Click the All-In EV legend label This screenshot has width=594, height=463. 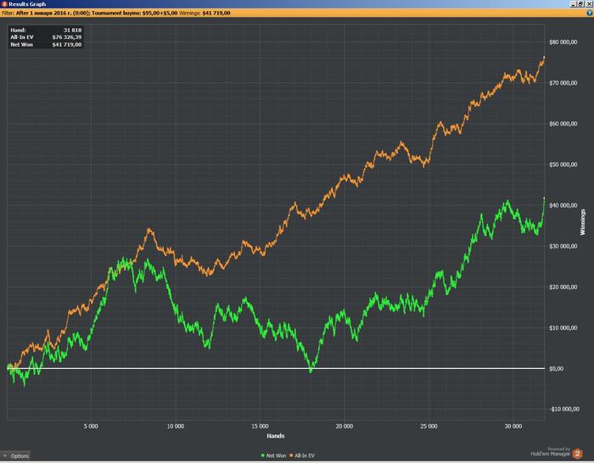point(305,455)
